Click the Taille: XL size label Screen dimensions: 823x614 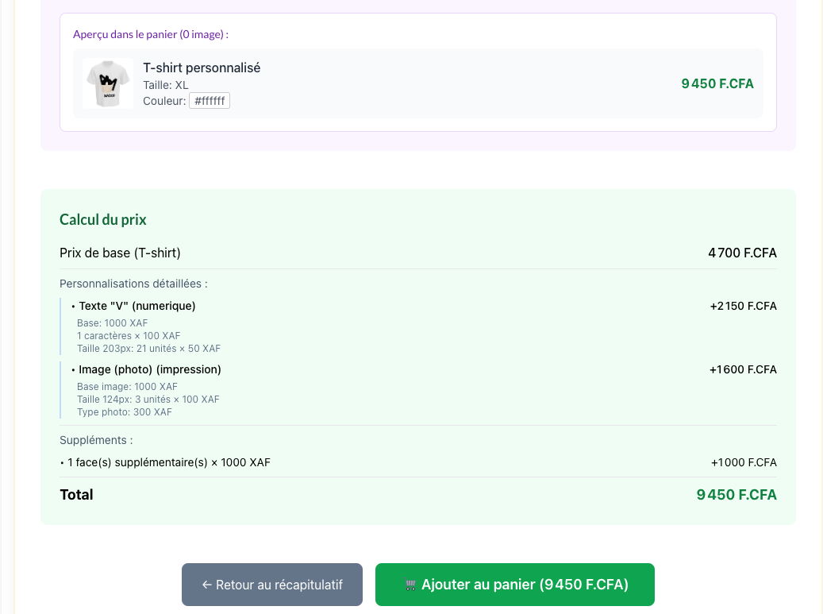[166, 85]
